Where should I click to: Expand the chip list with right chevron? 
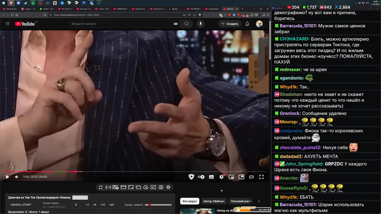pos(259,201)
